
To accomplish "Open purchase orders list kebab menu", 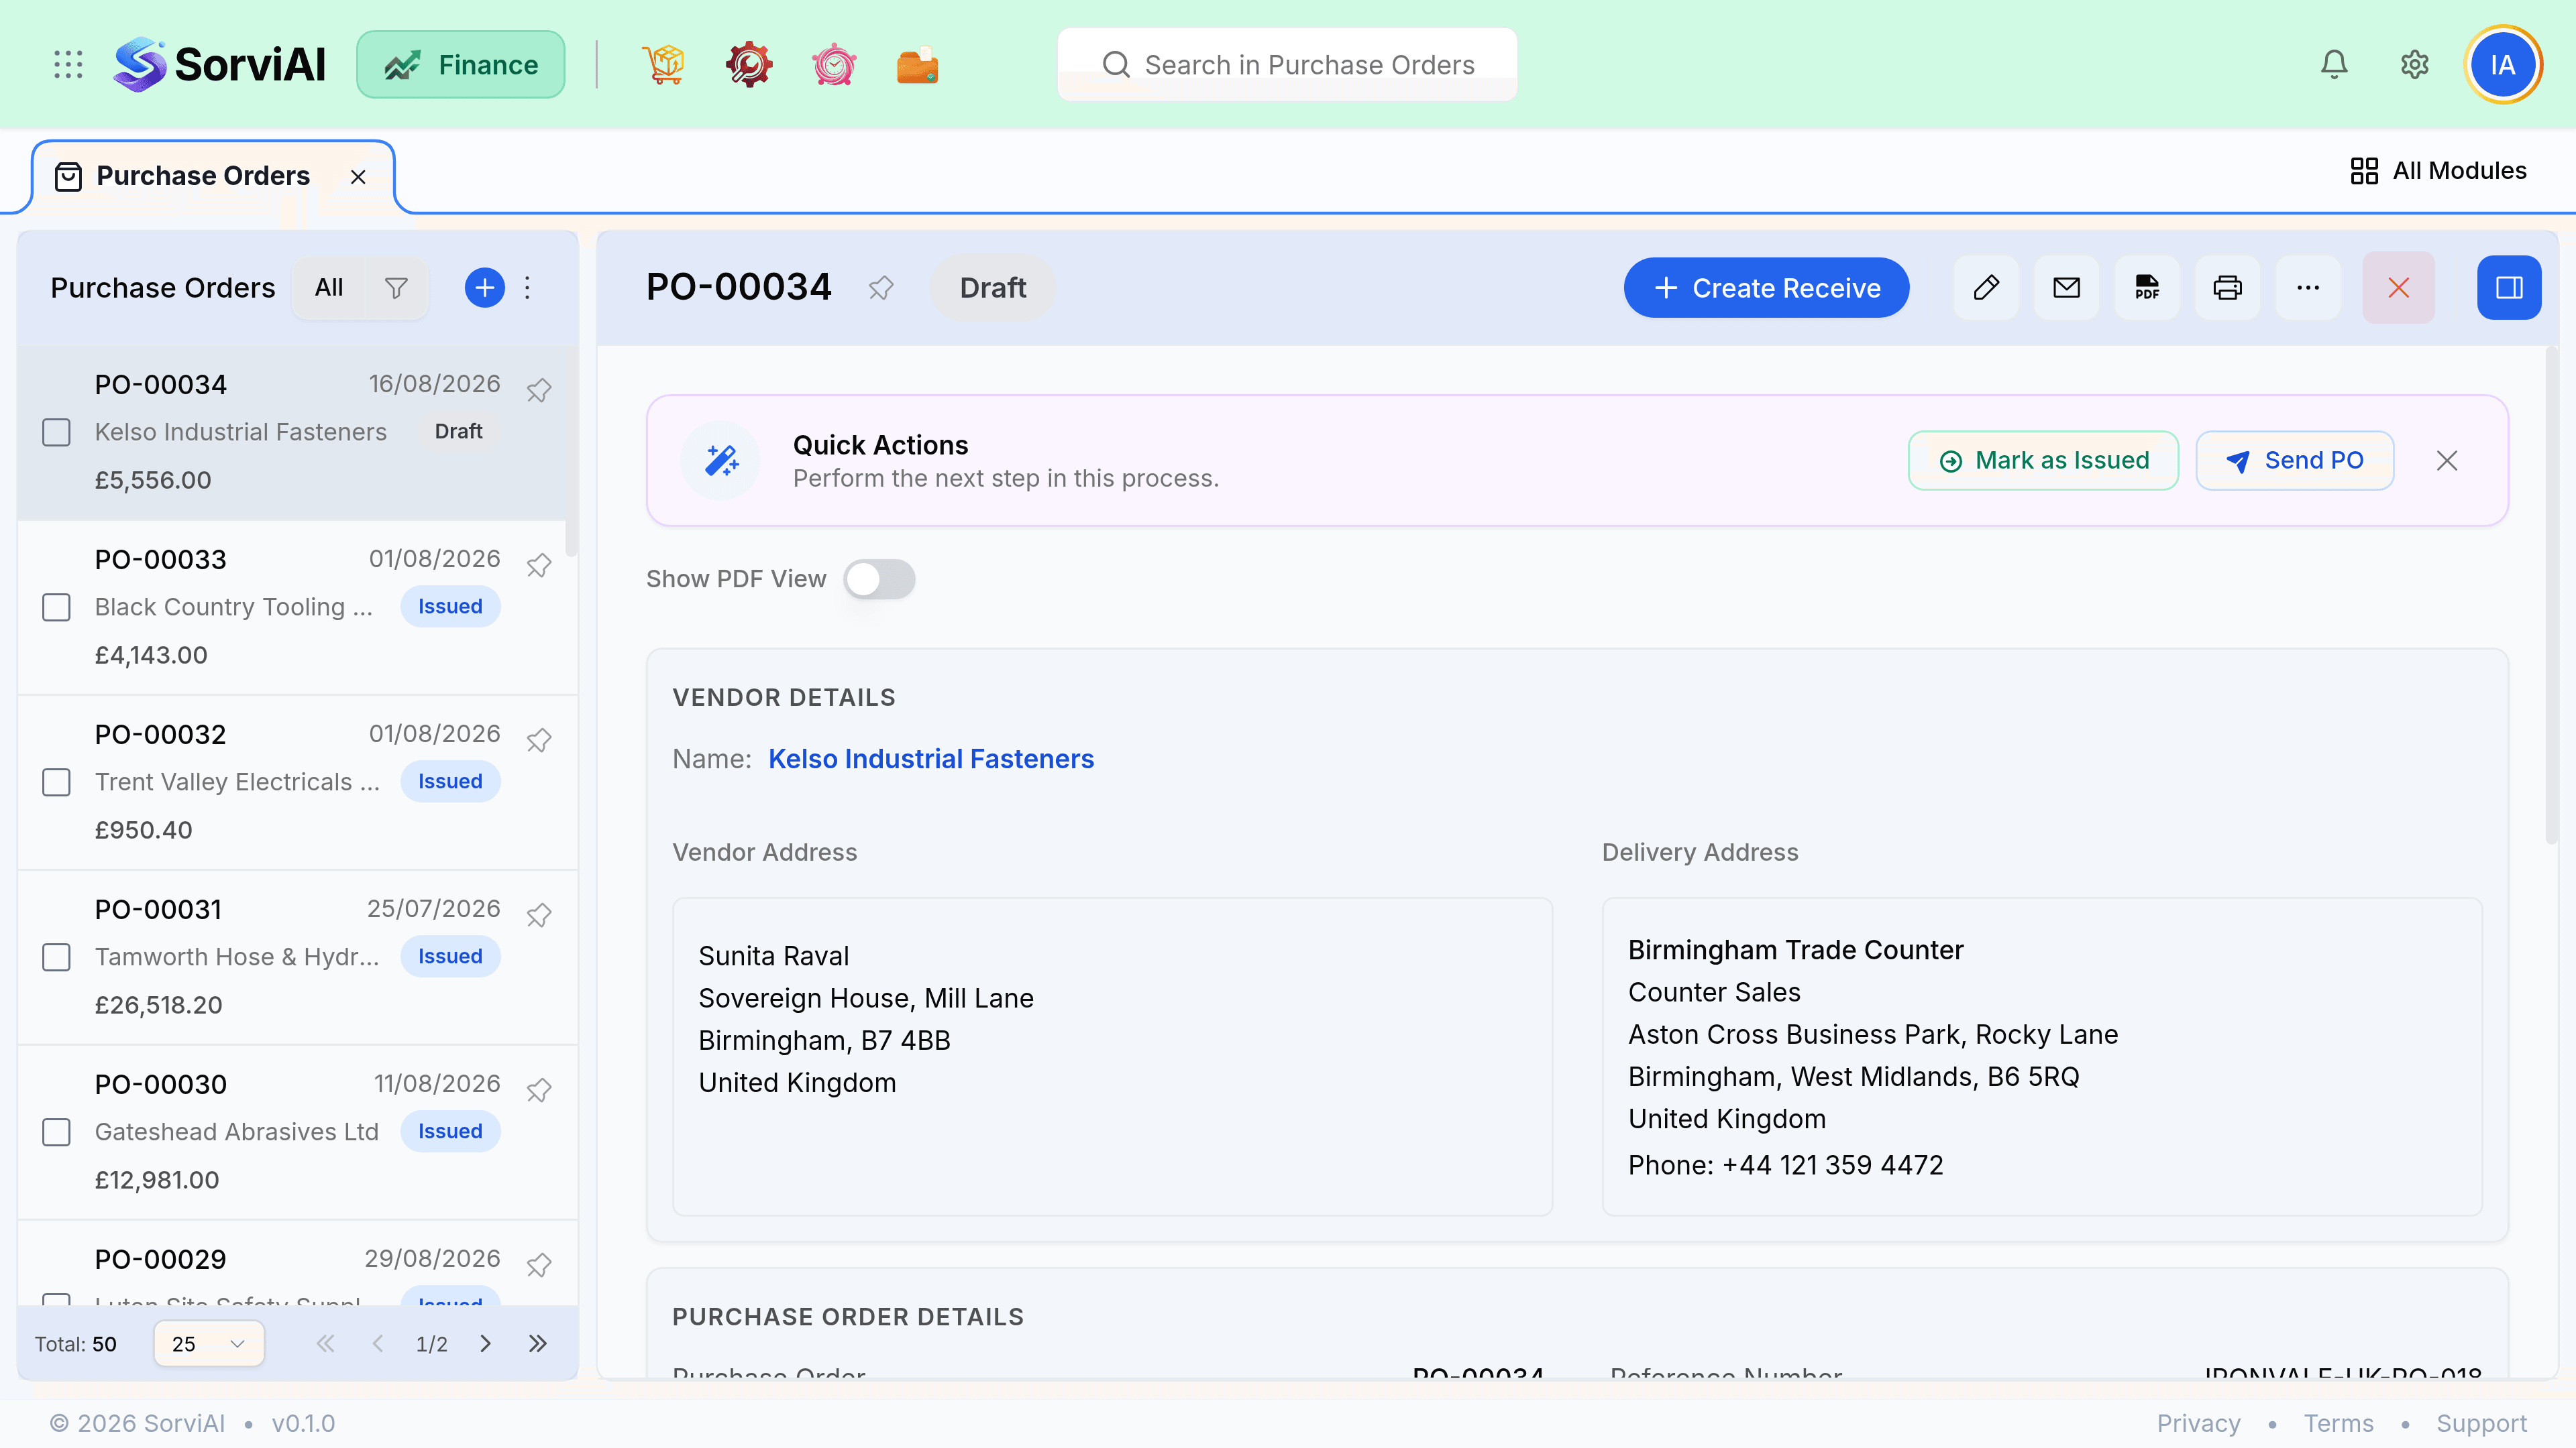I will [527, 288].
